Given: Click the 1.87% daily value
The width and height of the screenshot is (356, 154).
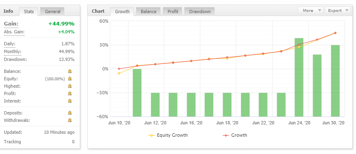Looking at the screenshot, I should (x=67, y=44).
